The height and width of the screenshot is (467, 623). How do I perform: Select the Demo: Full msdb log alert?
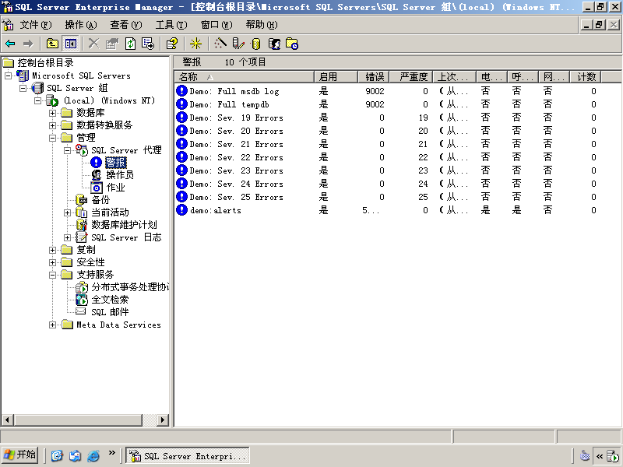pyautogui.click(x=234, y=91)
